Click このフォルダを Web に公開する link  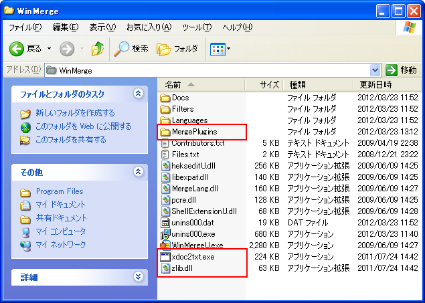pos(84,126)
